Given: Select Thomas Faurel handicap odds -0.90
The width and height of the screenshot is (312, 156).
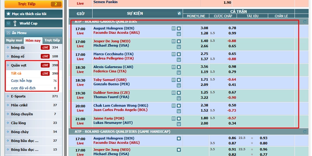Looking at the screenshot, I should [232, 97].
